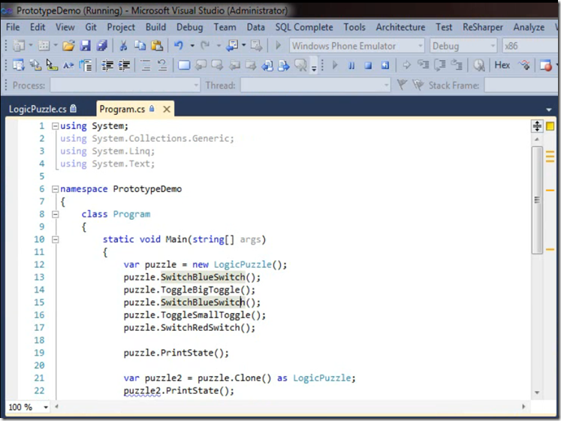This screenshot has width=561, height=421.
Task: Switch to the LogicPuzzle.cs tab
Action: coord(42,109)
